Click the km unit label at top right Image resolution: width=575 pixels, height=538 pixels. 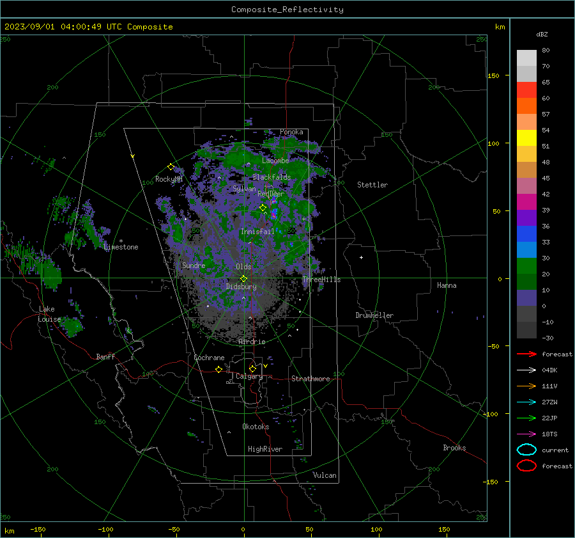tap(500, 27)
